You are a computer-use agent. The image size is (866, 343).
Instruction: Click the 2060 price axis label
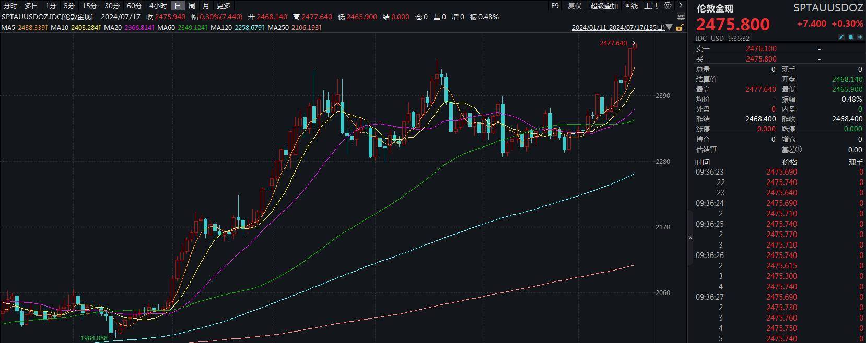[662, 293]
